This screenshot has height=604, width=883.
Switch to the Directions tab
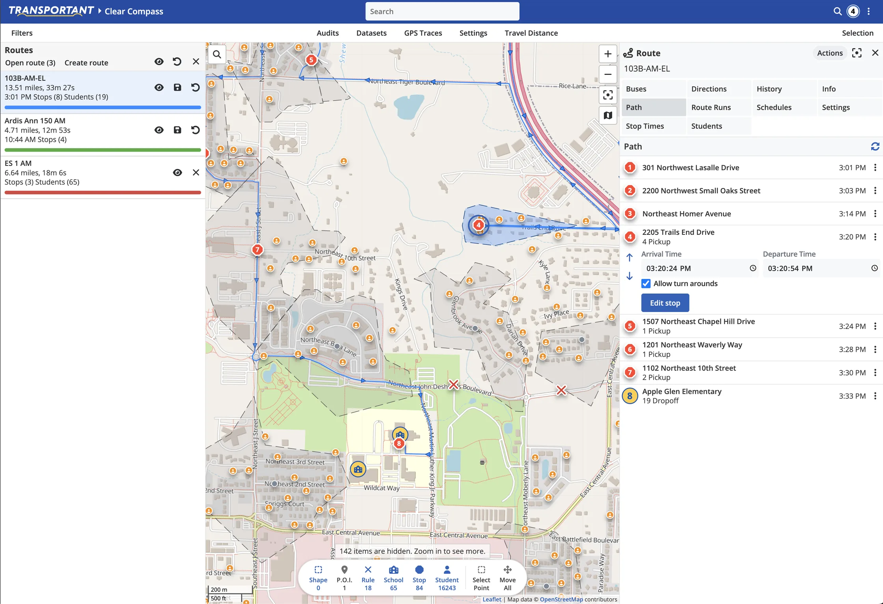pos(719,89)
